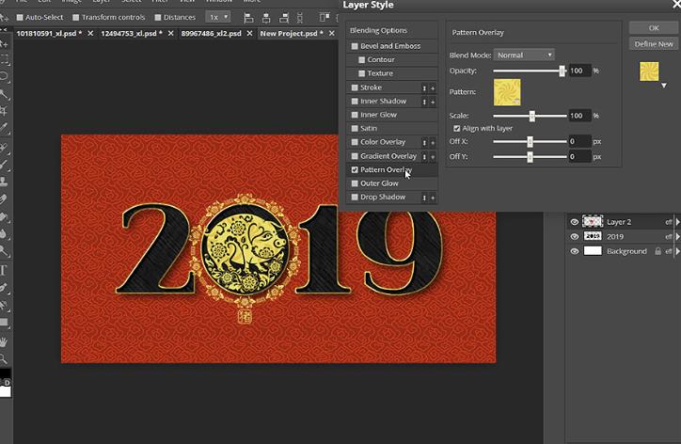This screenshot has height=444, width=681.
Task: Check the Stroke effect box
Action: [355, 87]
